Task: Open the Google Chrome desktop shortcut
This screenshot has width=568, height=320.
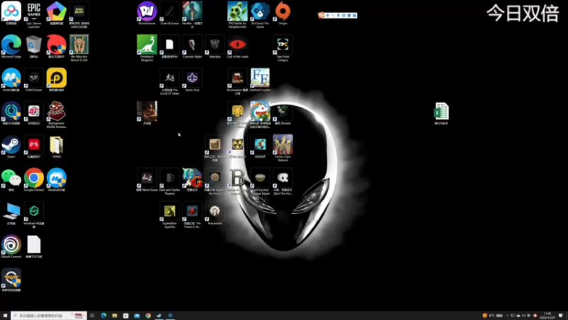Action: pyautogui.click(x=33, y=180)
